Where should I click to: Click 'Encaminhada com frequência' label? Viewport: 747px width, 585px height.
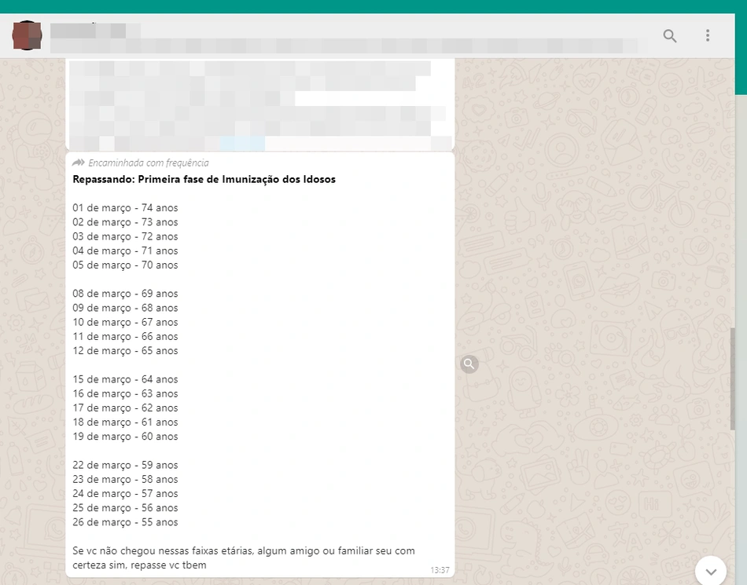pos(149,163)
